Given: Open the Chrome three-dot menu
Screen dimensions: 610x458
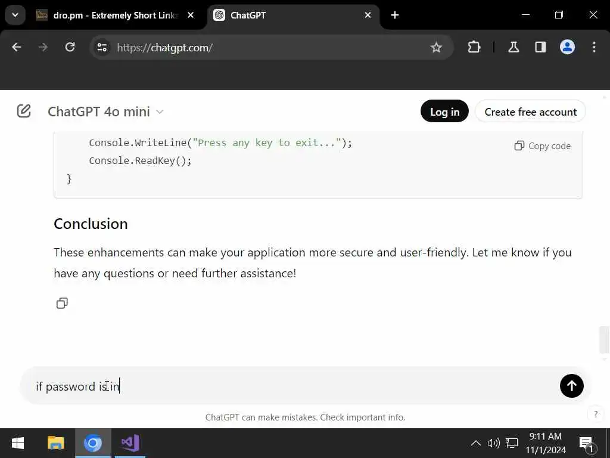Looking at the screenshot, I should click(594, 48).
